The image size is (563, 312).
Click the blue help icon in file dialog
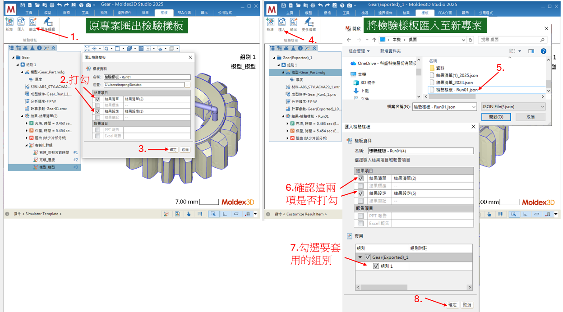(x=543, y=51)
